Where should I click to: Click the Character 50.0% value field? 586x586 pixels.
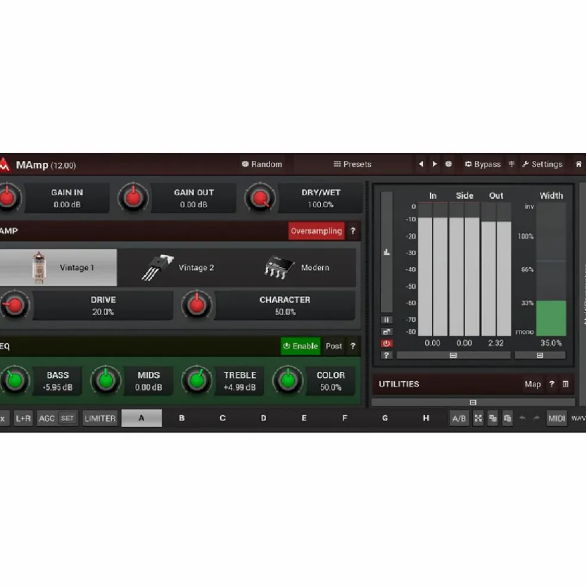coord(285,306)
